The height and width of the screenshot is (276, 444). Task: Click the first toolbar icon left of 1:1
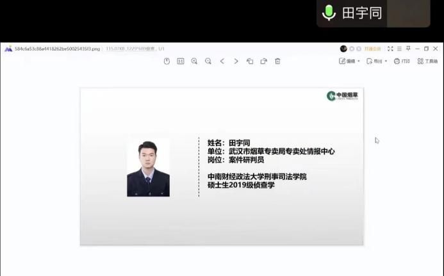pyautogui.click(x=167, y=61)
